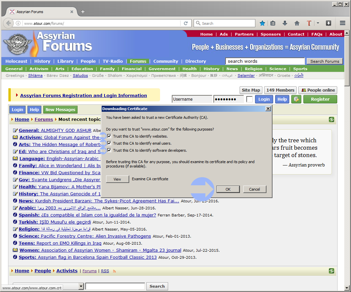Click the page vertical scrollbar thumb
The height and width of the screenshot is (292, 351).
pos(347,61)
